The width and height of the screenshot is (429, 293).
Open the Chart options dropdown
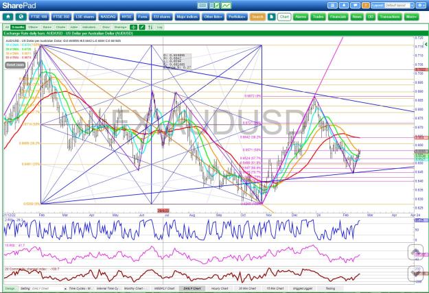60,27
